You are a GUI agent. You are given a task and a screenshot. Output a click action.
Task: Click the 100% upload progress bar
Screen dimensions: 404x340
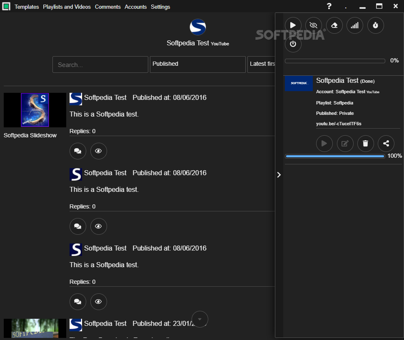point(335,156)
